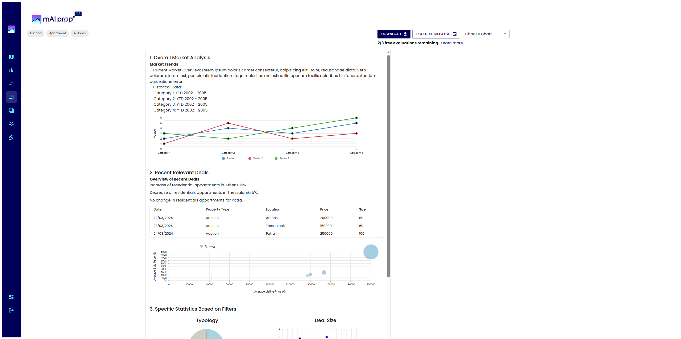Click the mAI prop sidebar logo
This screenshot has width=681, height=339.
pyautogui.click(x=11, y=29)
